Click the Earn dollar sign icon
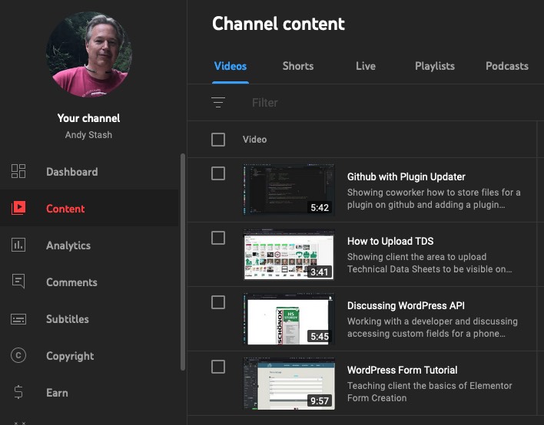The height and width of the screenshot is (425, 544). (x=18, y=393)
